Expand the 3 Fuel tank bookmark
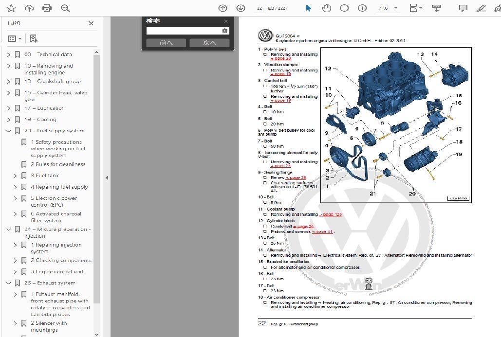This screenshot has width=501, height=337. pos(15,176)
